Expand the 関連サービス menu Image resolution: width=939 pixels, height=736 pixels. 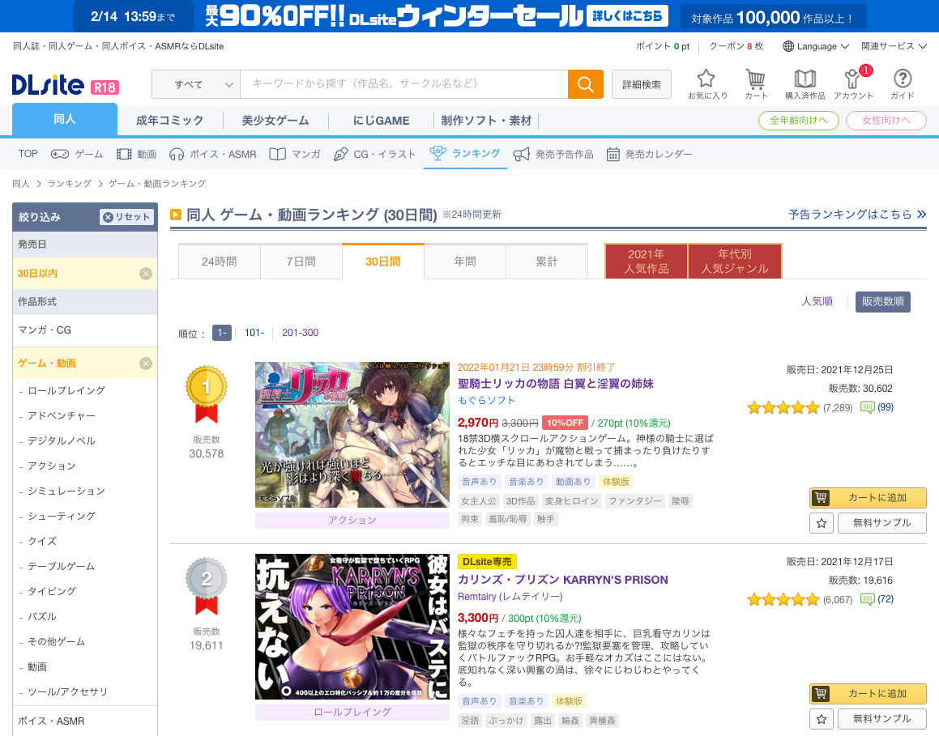894,46
